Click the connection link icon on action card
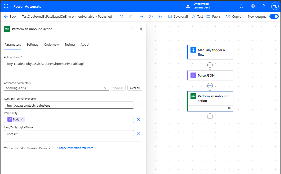Screen dimensions: 281x174 (229, 108)
